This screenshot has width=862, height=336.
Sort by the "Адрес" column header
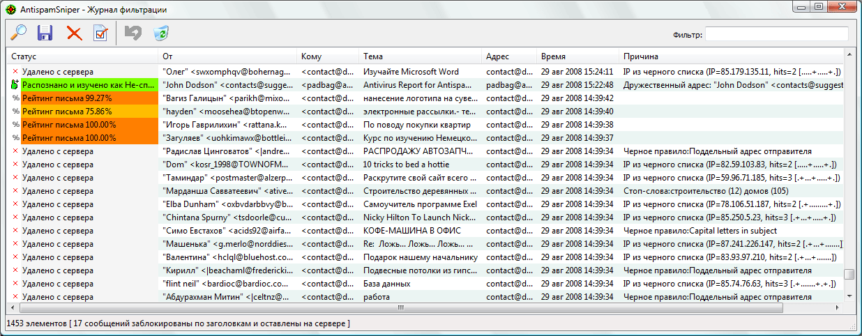(510, 56)
